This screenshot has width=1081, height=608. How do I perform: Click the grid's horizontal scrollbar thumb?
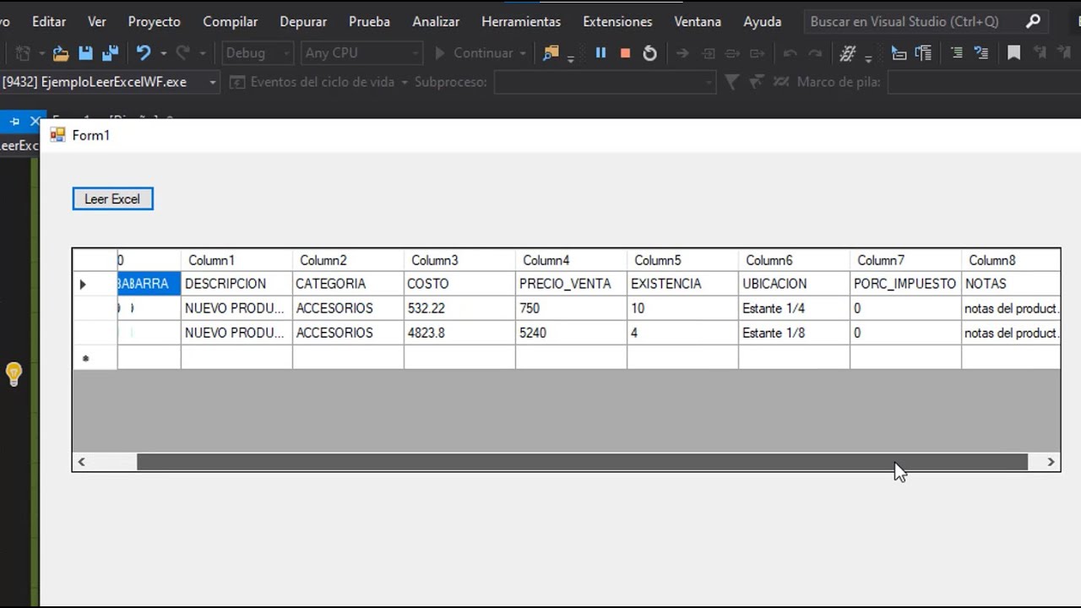pos(582,462)
